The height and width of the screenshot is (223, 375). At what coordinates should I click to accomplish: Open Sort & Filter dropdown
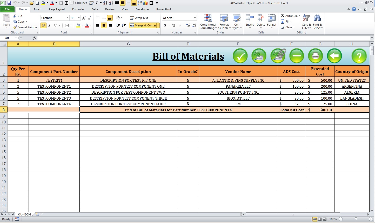click(306, 22)
